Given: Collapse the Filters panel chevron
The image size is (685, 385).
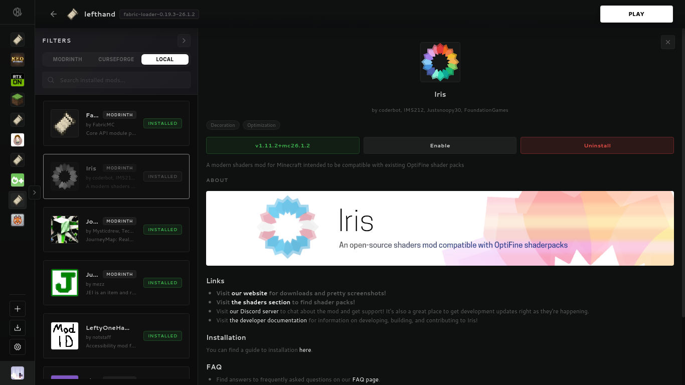Looking at the screenshot, I should [x=184, y=41].
